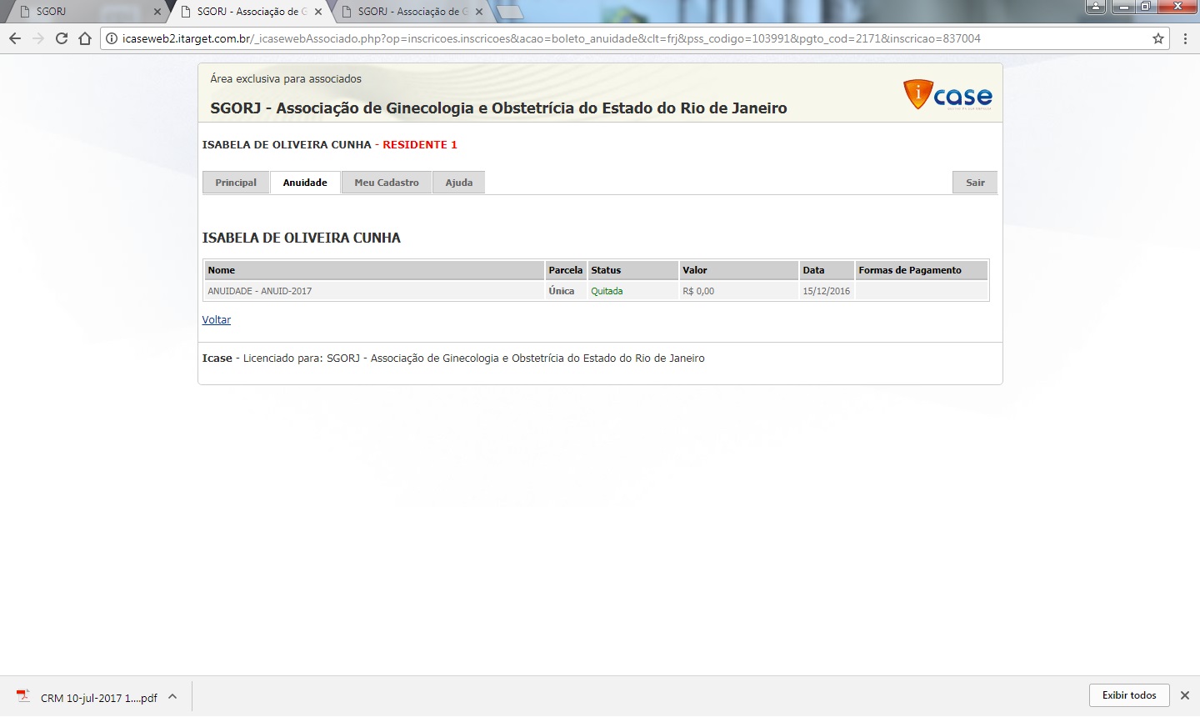This screenshot has width=1200, height=717.
Task: Switch to Meu Cadastro tab
Action: [387, 183]
